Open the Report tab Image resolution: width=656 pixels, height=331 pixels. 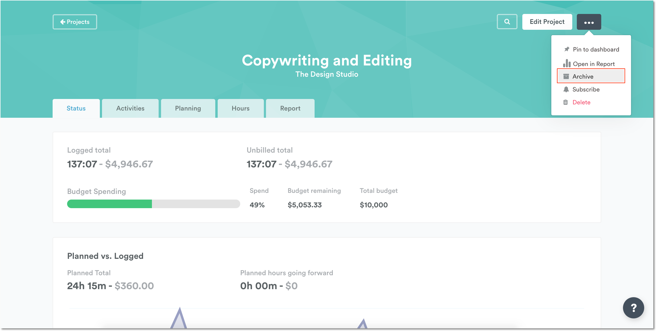(x=290, y=108)
